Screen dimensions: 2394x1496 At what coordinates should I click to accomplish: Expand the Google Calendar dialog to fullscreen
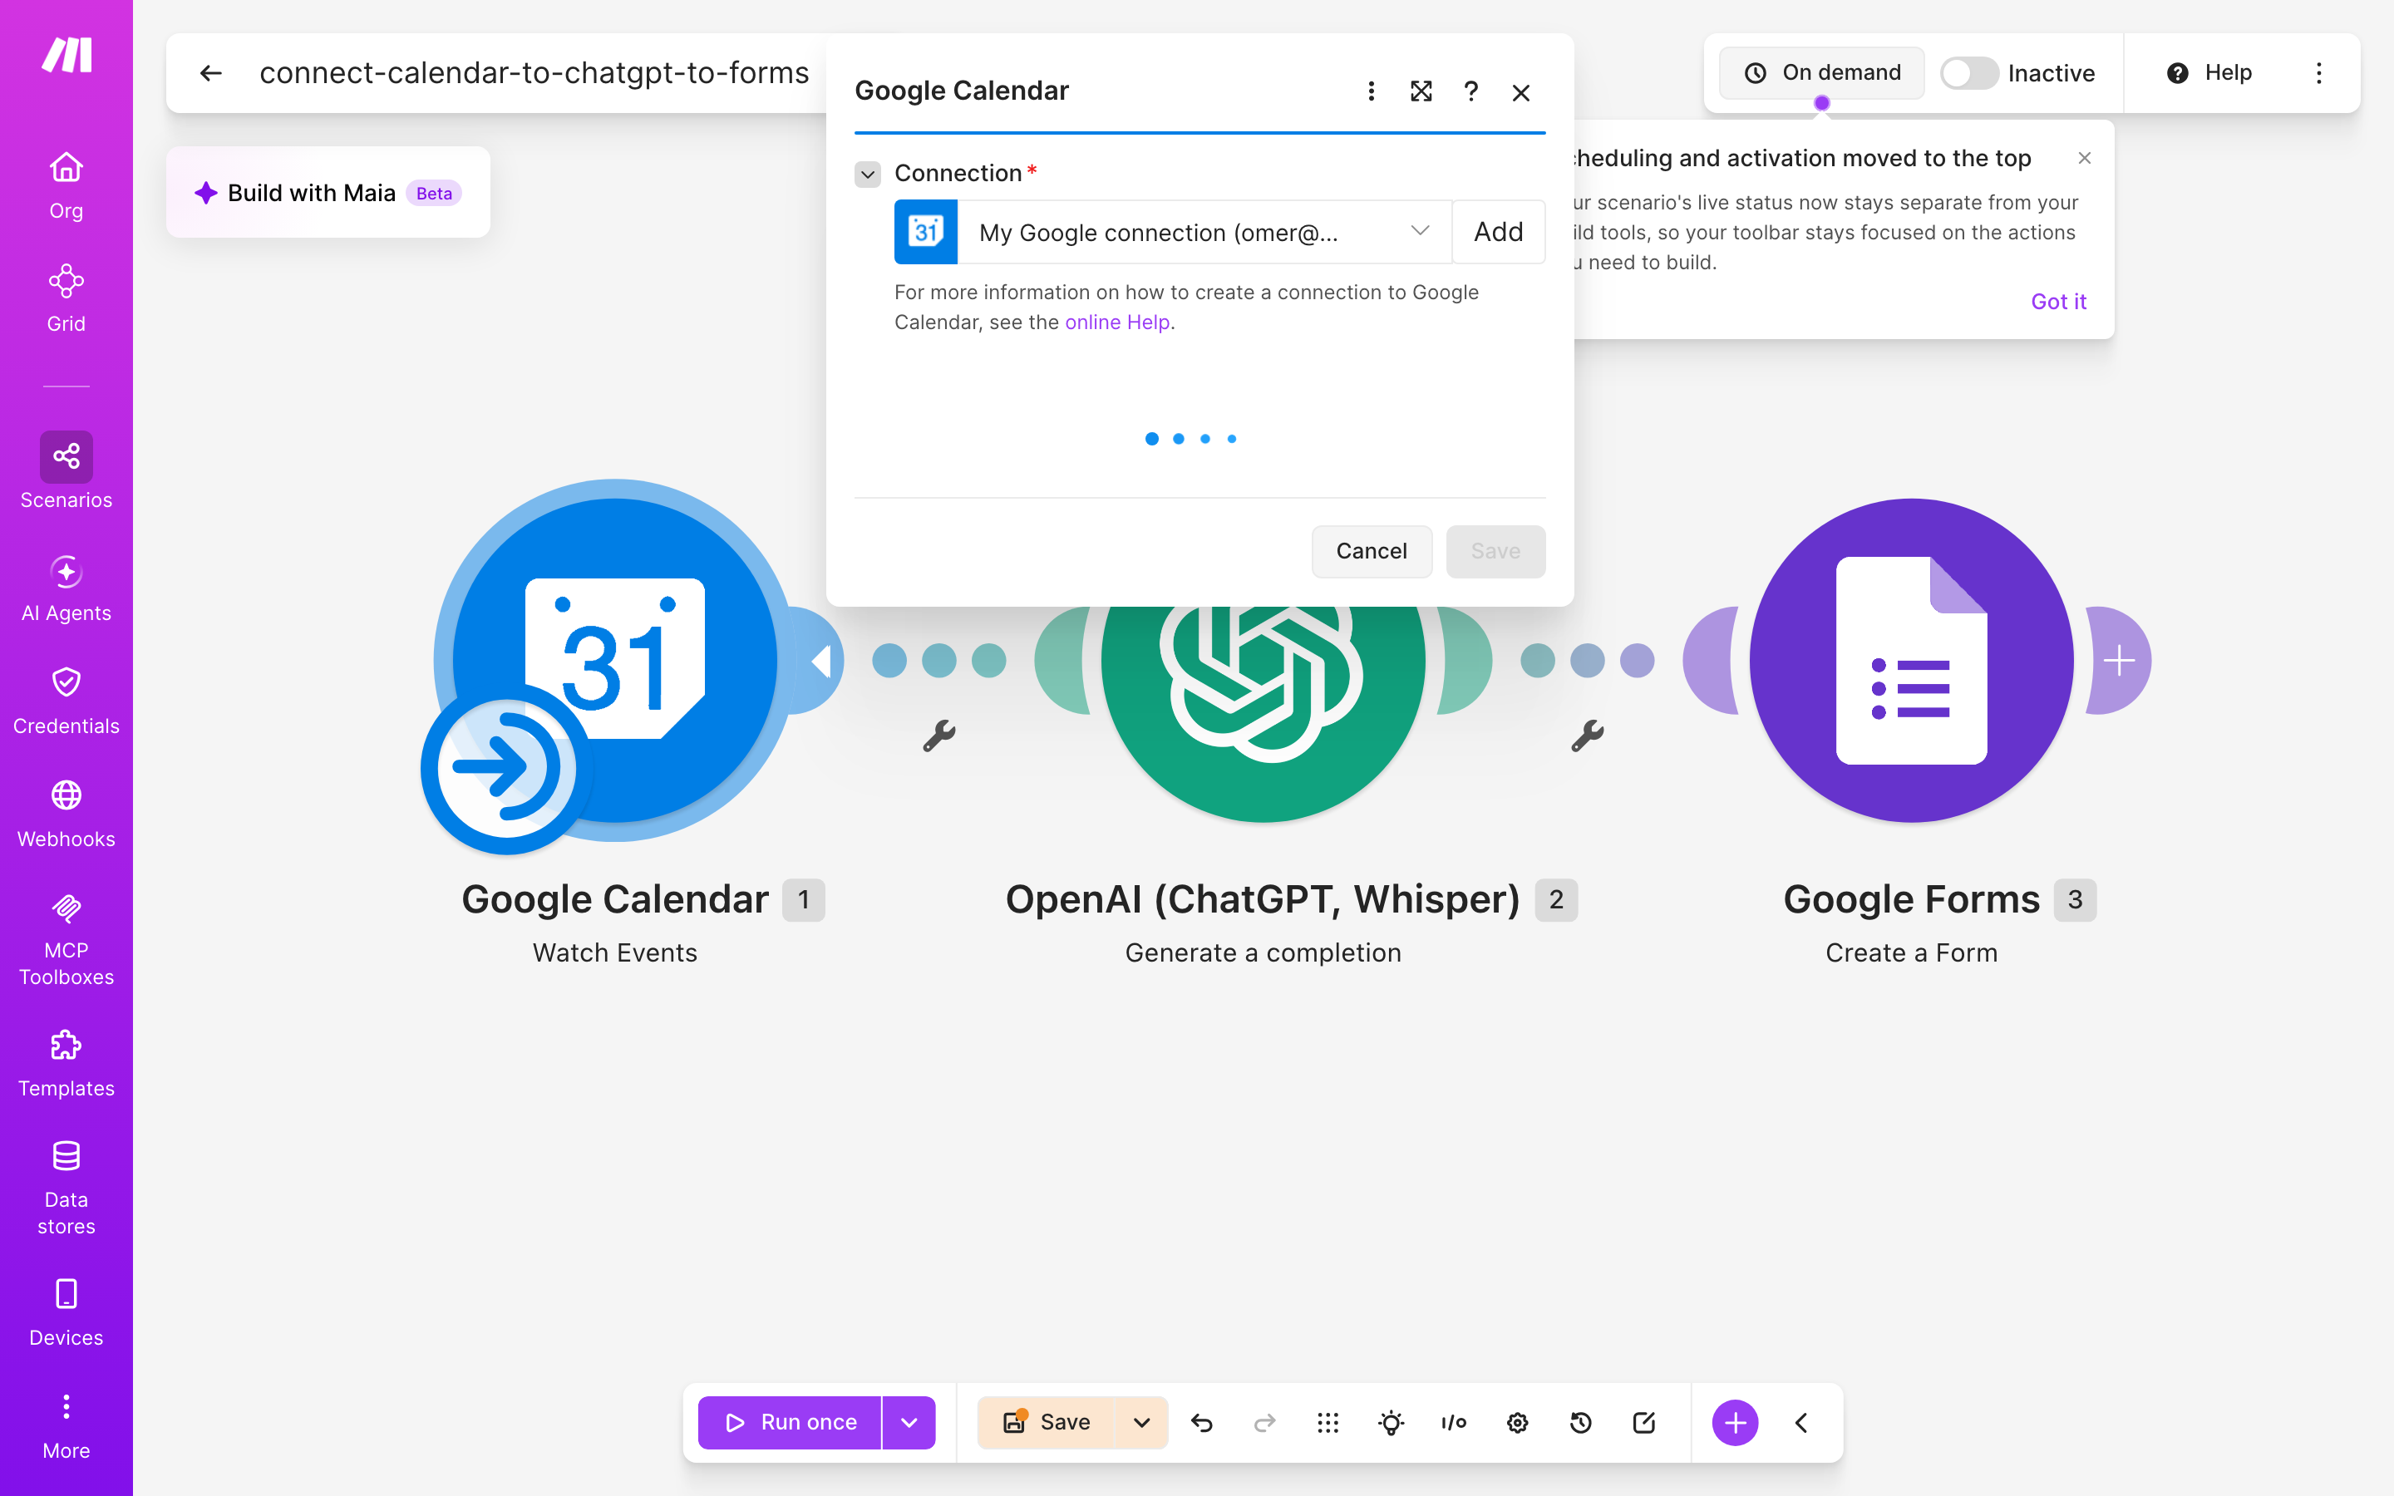click(1421, 92)
